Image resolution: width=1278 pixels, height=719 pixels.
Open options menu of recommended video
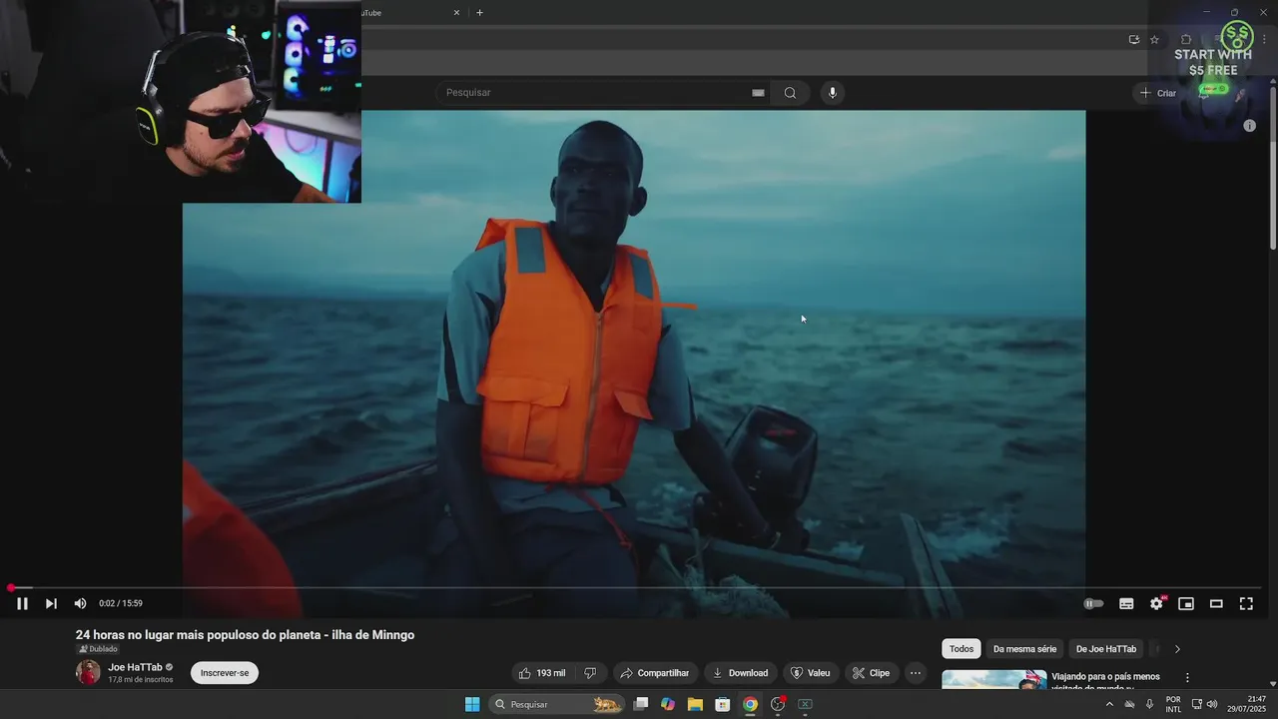point(1187,678)
